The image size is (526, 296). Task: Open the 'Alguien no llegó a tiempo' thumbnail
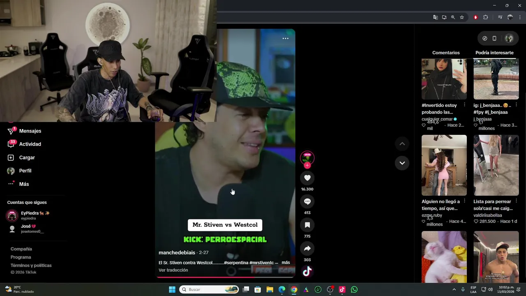point(444,165)
